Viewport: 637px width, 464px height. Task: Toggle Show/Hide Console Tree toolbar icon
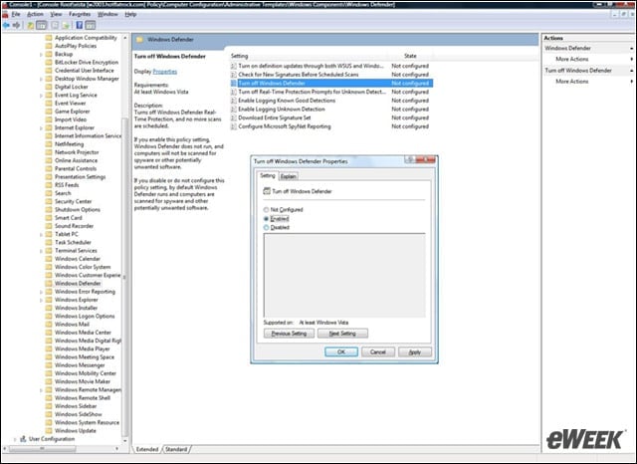(42, 25)
